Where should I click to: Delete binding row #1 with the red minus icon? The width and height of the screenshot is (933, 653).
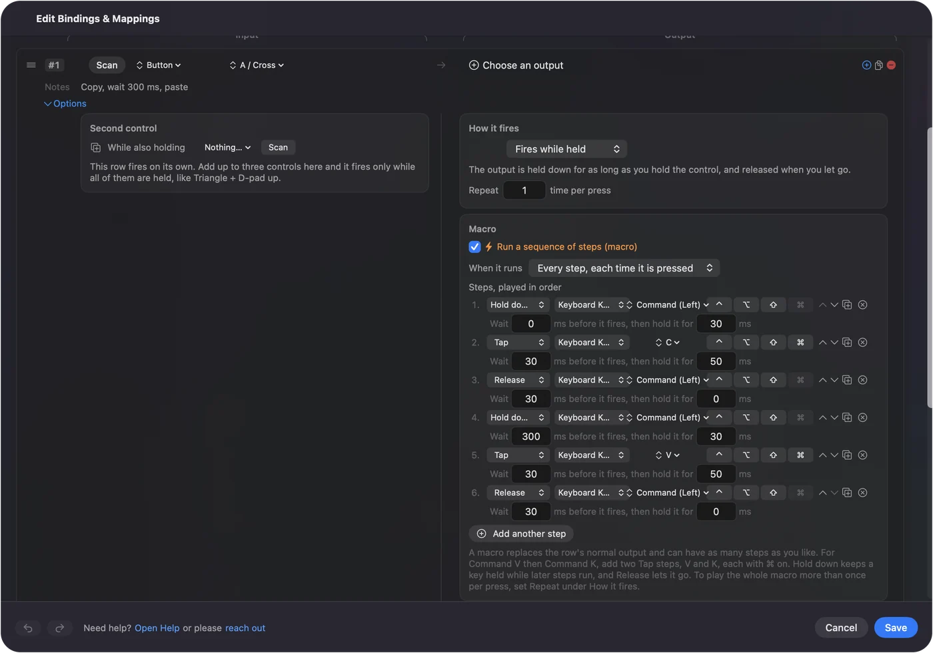[891, 65]
